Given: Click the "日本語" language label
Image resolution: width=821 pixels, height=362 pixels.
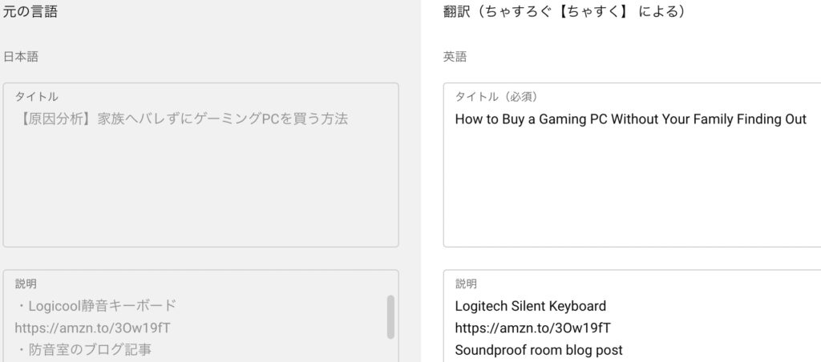Looking at the screenshot, I should (20, 57).
